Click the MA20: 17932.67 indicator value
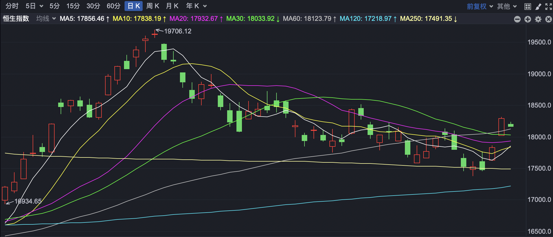 tap(196, 19)
